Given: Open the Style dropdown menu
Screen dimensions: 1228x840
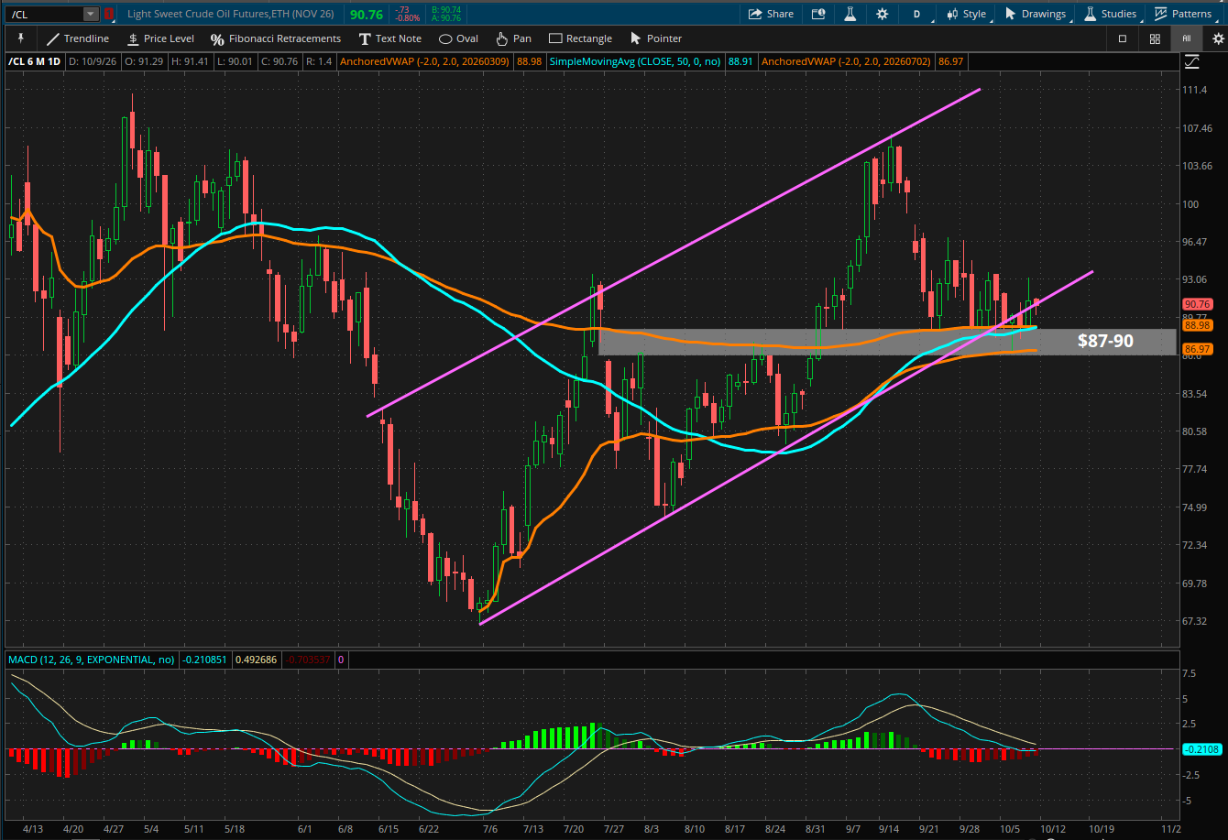Looking at the screenshot, I should tap(967, 14).
